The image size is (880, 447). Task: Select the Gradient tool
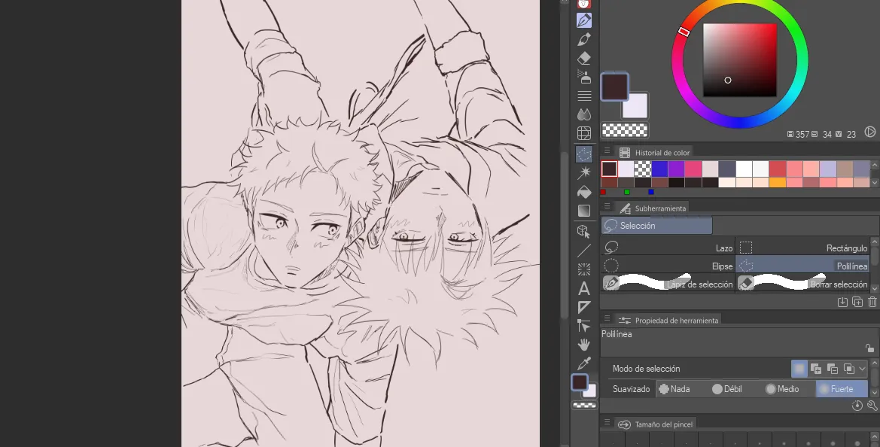pyautogui.click(x=583, y=211)
